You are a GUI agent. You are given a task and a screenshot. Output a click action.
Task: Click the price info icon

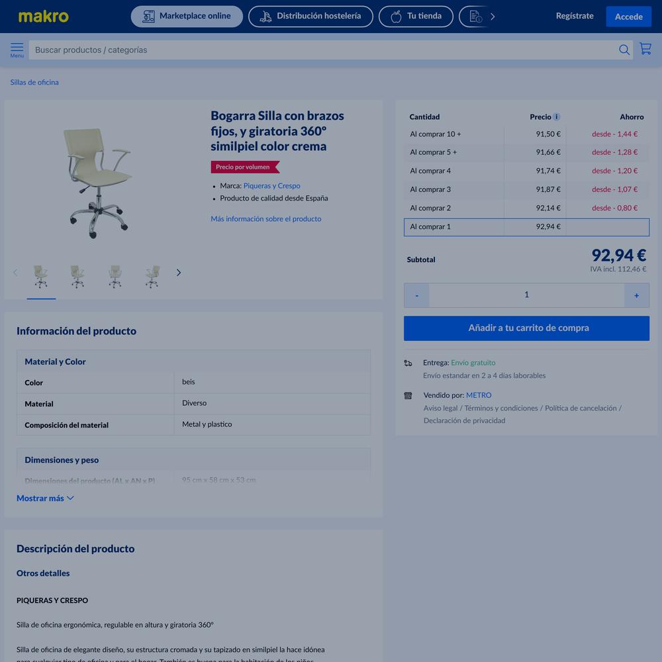[x=557, y=117]
